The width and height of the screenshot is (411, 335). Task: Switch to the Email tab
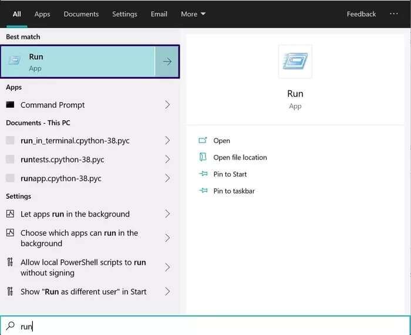159,14
